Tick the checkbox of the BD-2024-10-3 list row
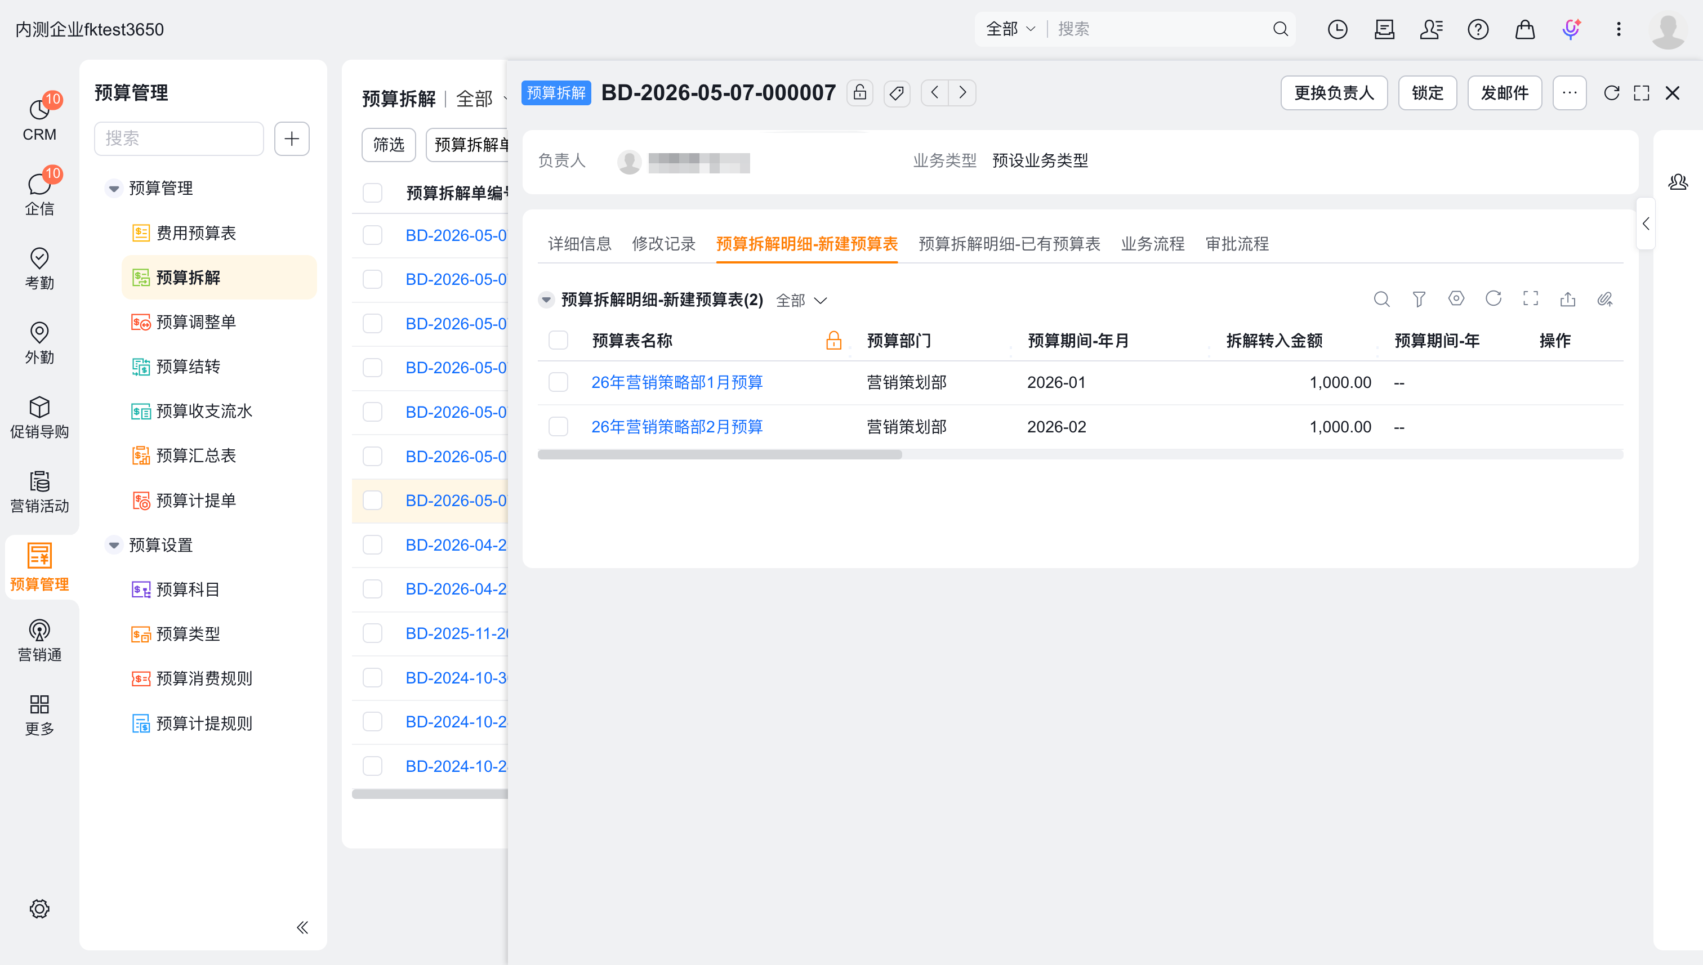1703x965 pixels. 373,677
